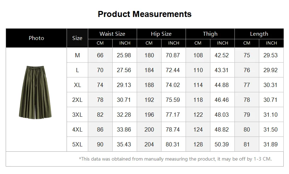Click the Photo column header
Image resolution: width=289 pixels, height=174 pixels.
point(36,38)
